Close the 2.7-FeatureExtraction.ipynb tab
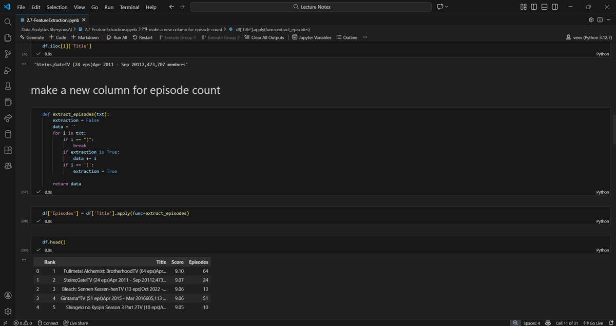 coord(84,19)
